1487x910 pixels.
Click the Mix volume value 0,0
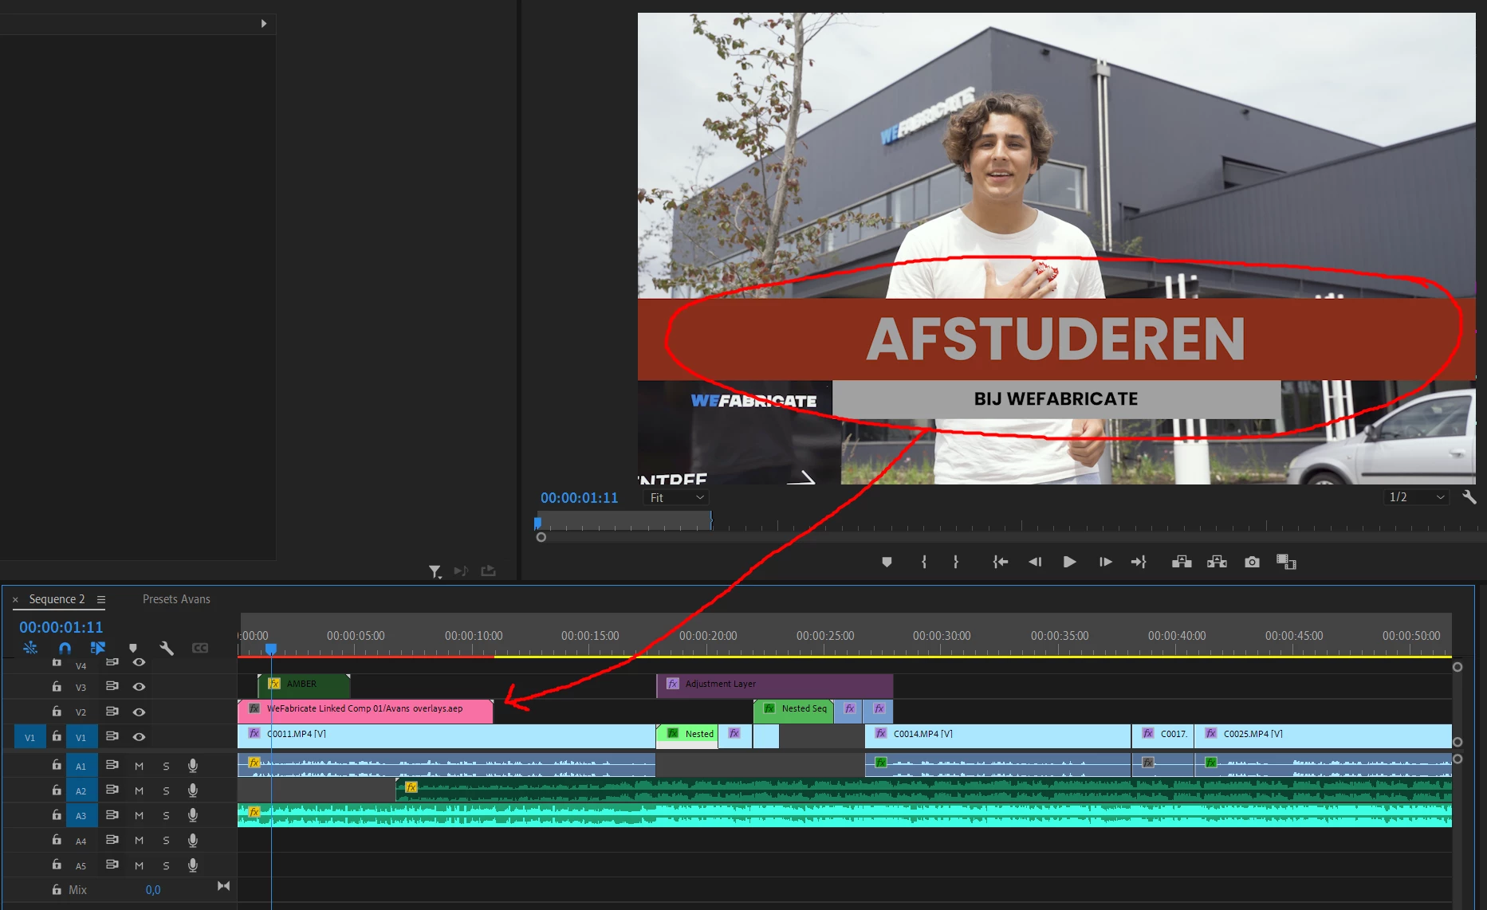click(x=153, y=890)
